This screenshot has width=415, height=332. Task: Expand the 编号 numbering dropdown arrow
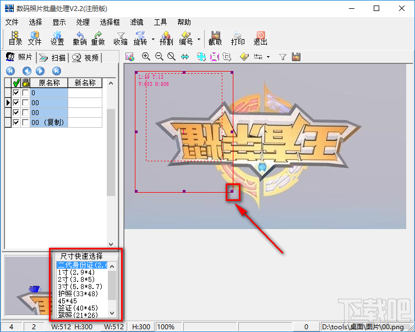[x=199, y=40]
